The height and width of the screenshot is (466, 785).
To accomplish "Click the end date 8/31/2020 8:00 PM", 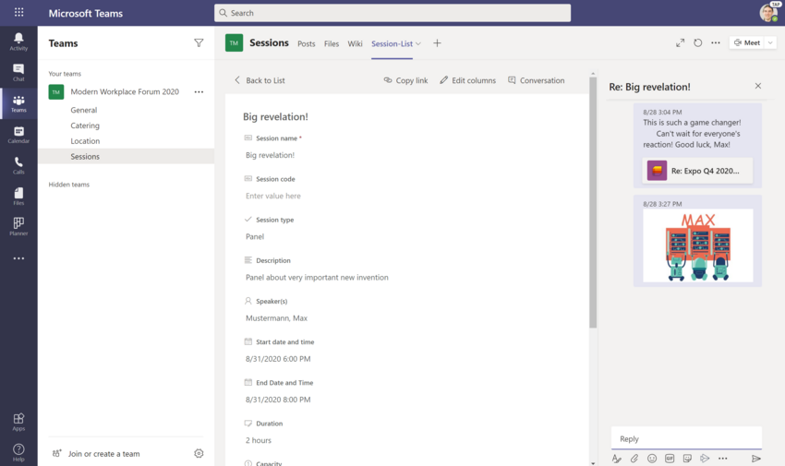I will (278, 400).
